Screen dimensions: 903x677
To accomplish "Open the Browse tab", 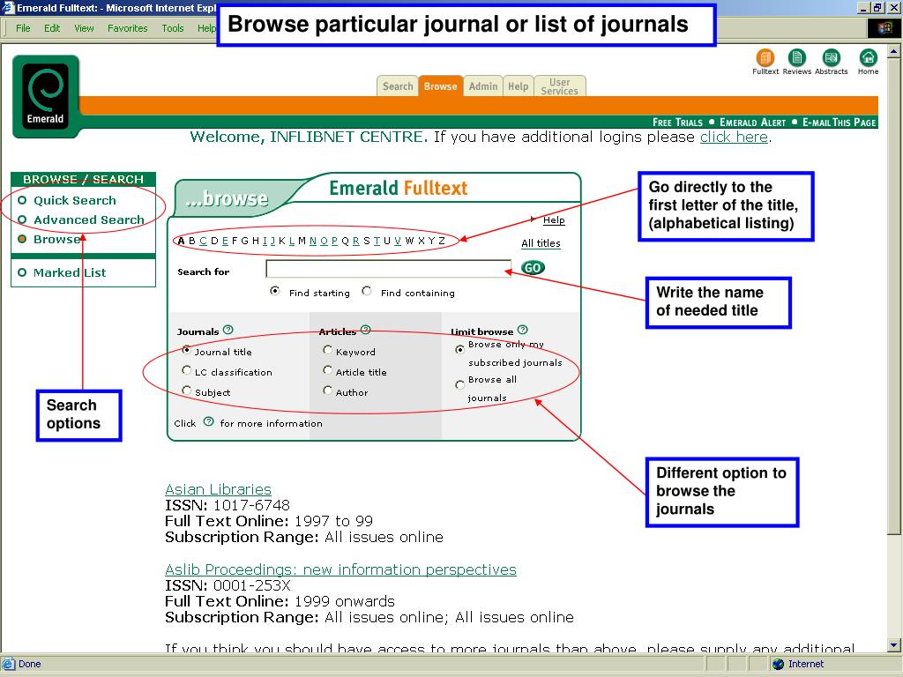I will (x=441, y=86).
